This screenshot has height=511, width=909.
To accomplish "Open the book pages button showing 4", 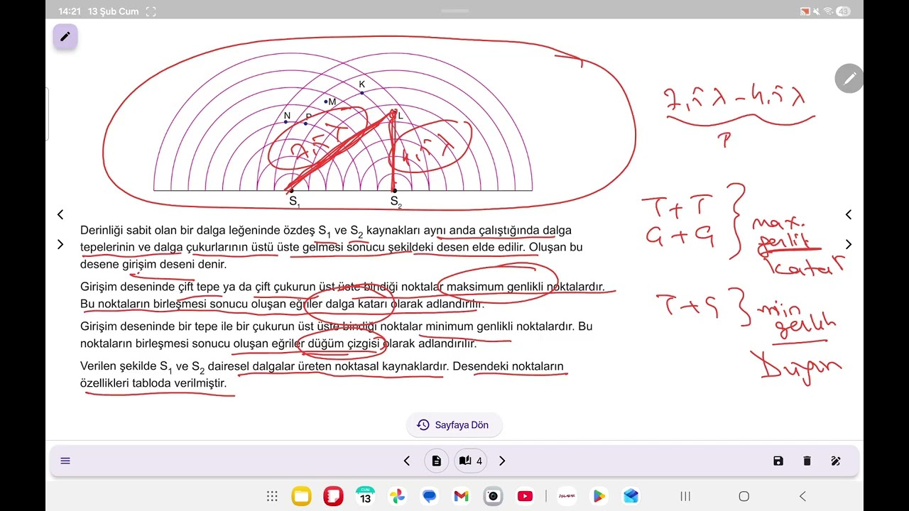I will (x=472, y=461).
